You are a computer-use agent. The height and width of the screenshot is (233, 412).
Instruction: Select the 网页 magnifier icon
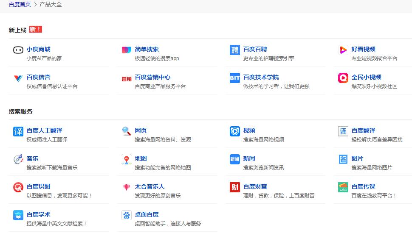click(127, 131)
